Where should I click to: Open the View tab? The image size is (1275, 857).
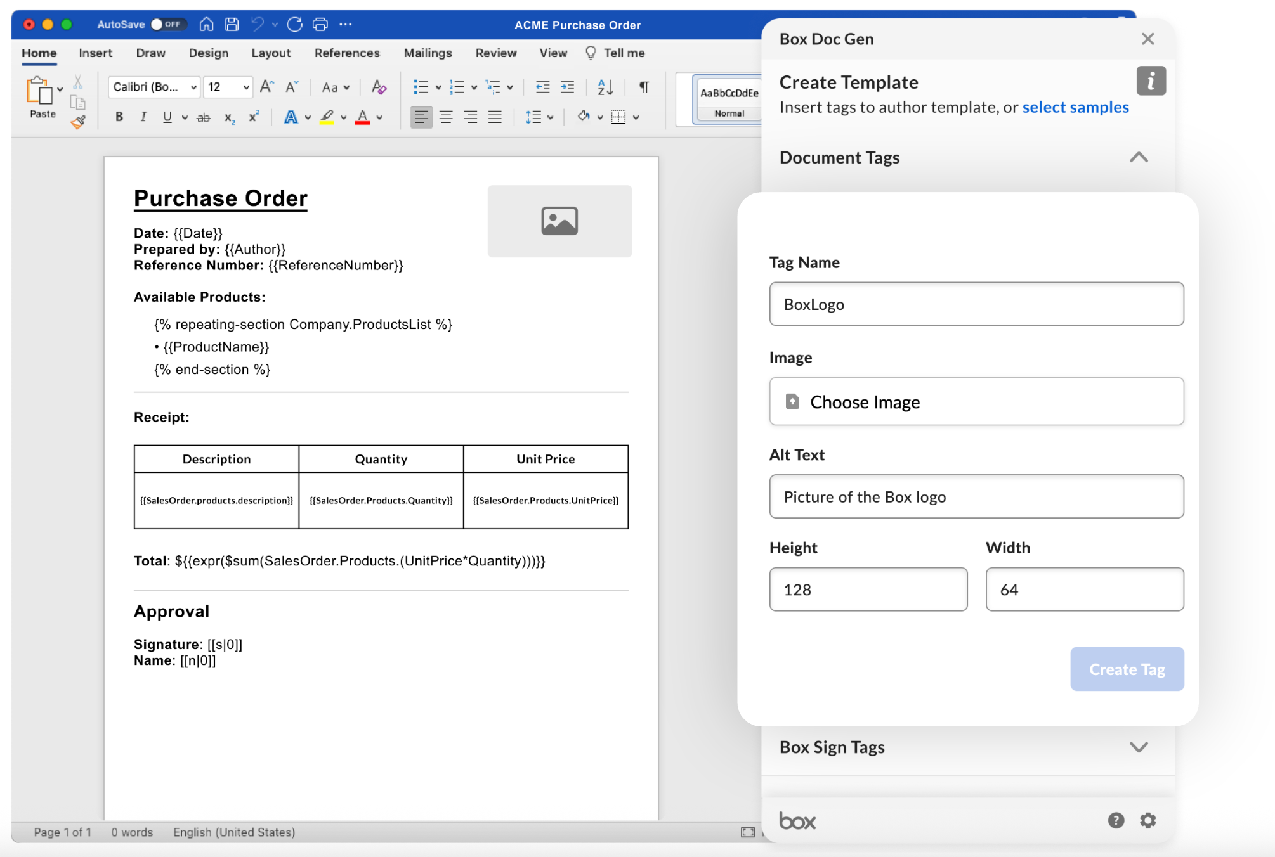(x=553, y=53)
